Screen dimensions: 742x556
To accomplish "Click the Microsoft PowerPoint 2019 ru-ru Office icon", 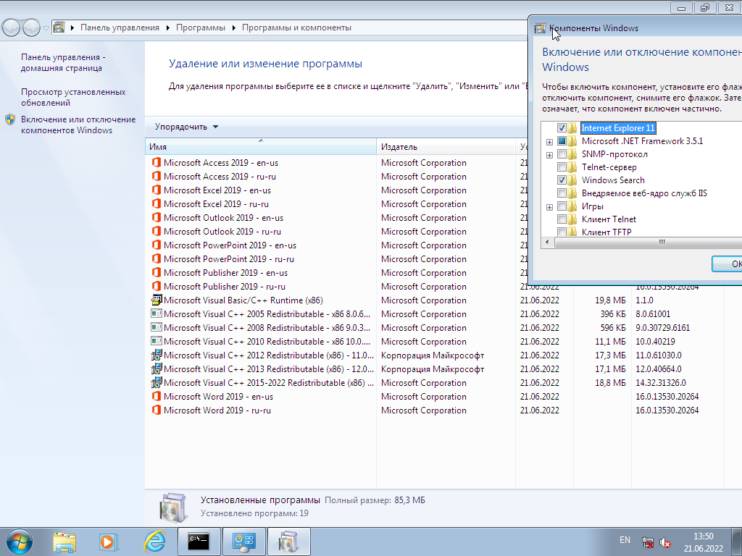I will [x=157, y=258].
